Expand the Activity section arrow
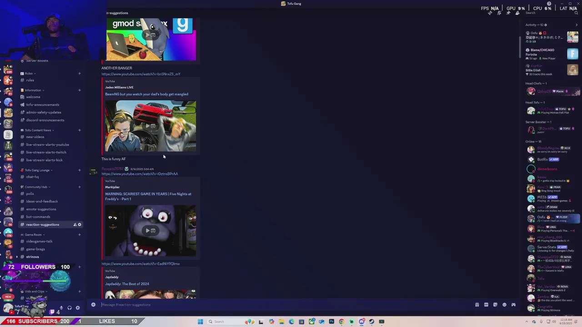 576,25
